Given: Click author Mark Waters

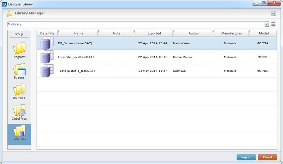Looking at the screenshot, I should pyautogui.click(x=182, y=43).
